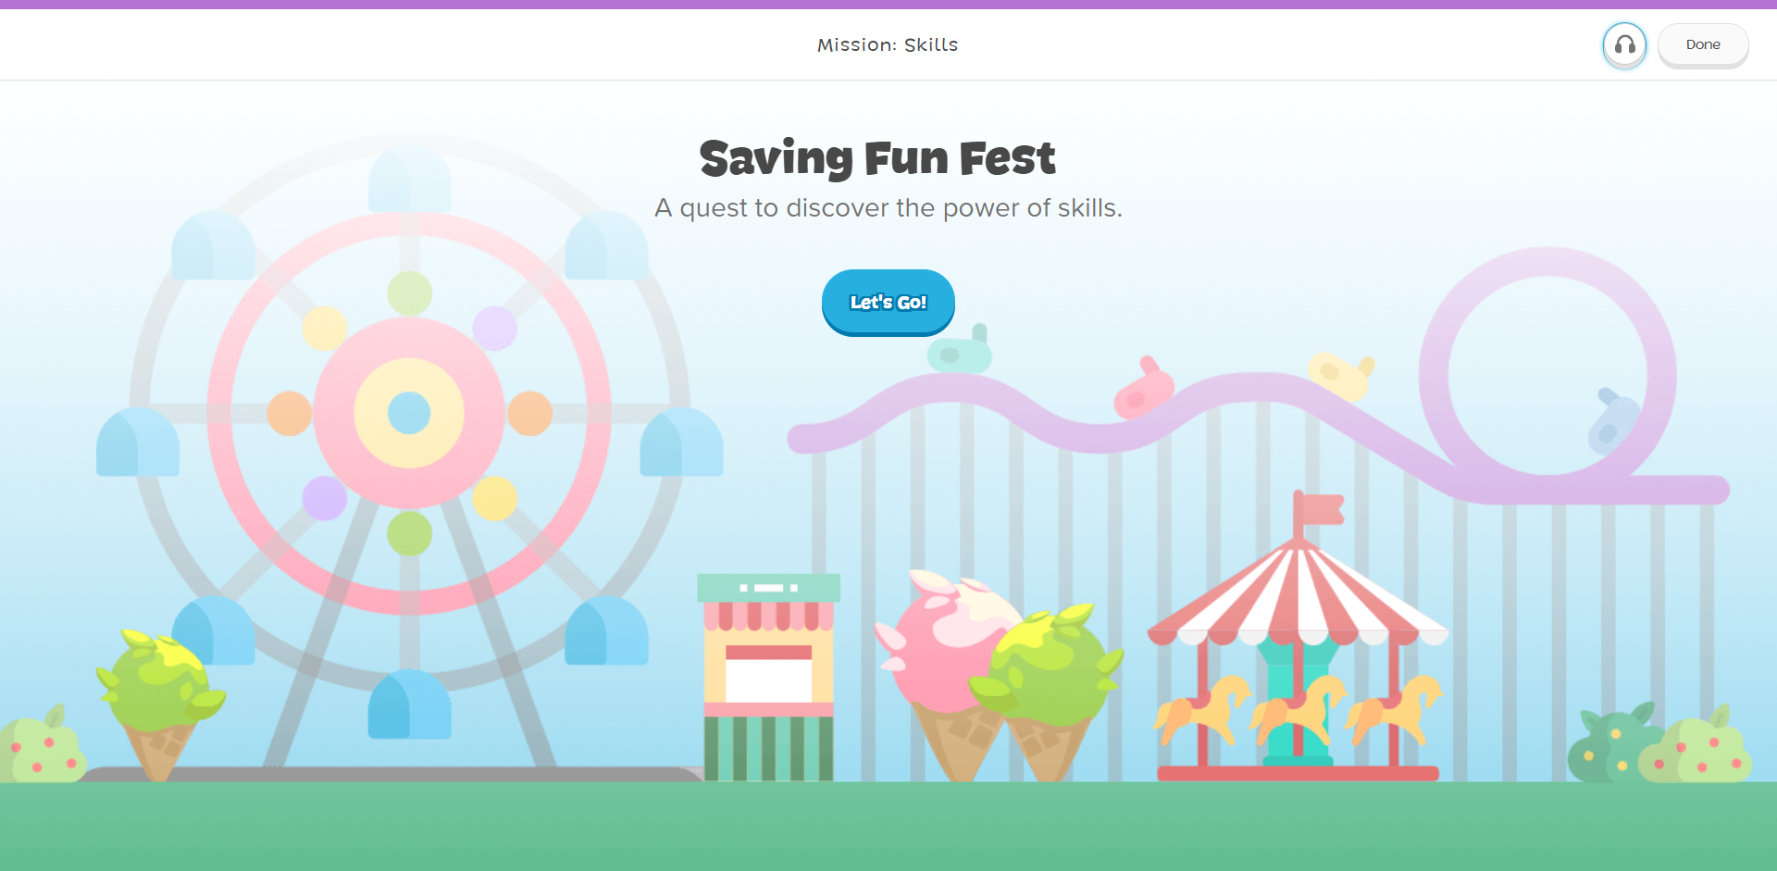
Task: Click the red flag atop the carousel
Action: pyautogui.click(x=1319, y=508)
